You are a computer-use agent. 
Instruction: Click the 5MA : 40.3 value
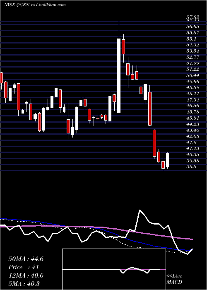click(24, 284)
